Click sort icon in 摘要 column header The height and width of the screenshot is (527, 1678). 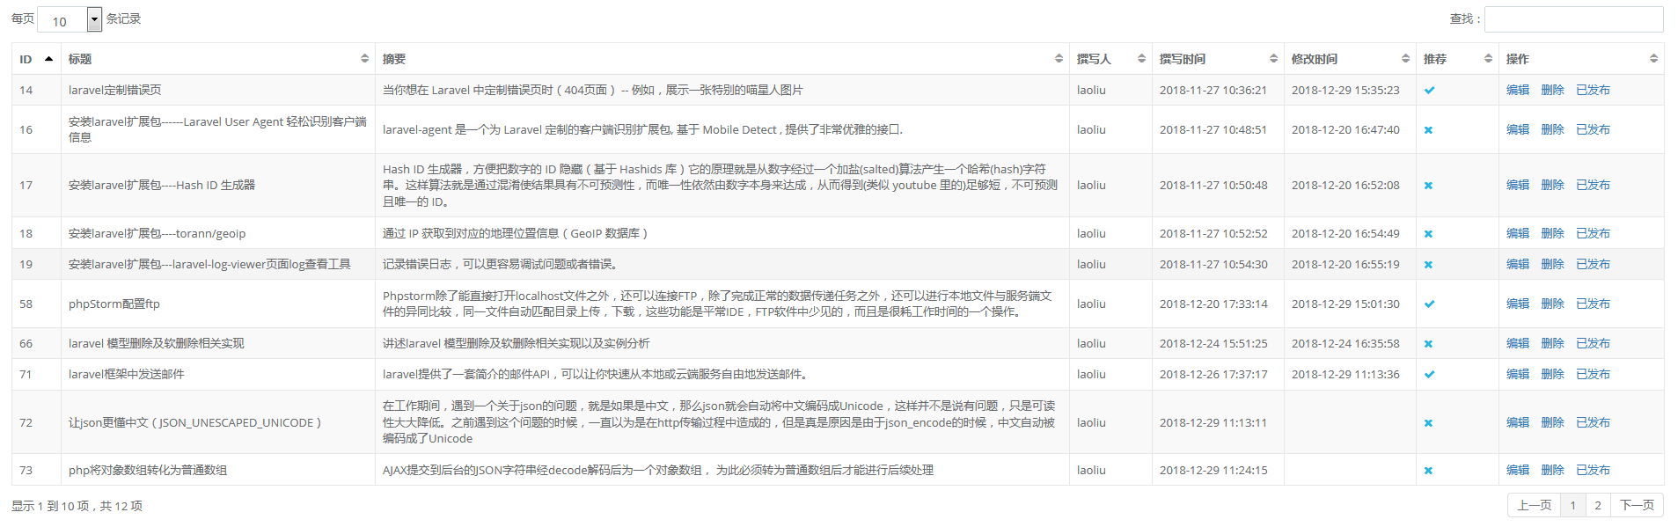[1059, 59]
